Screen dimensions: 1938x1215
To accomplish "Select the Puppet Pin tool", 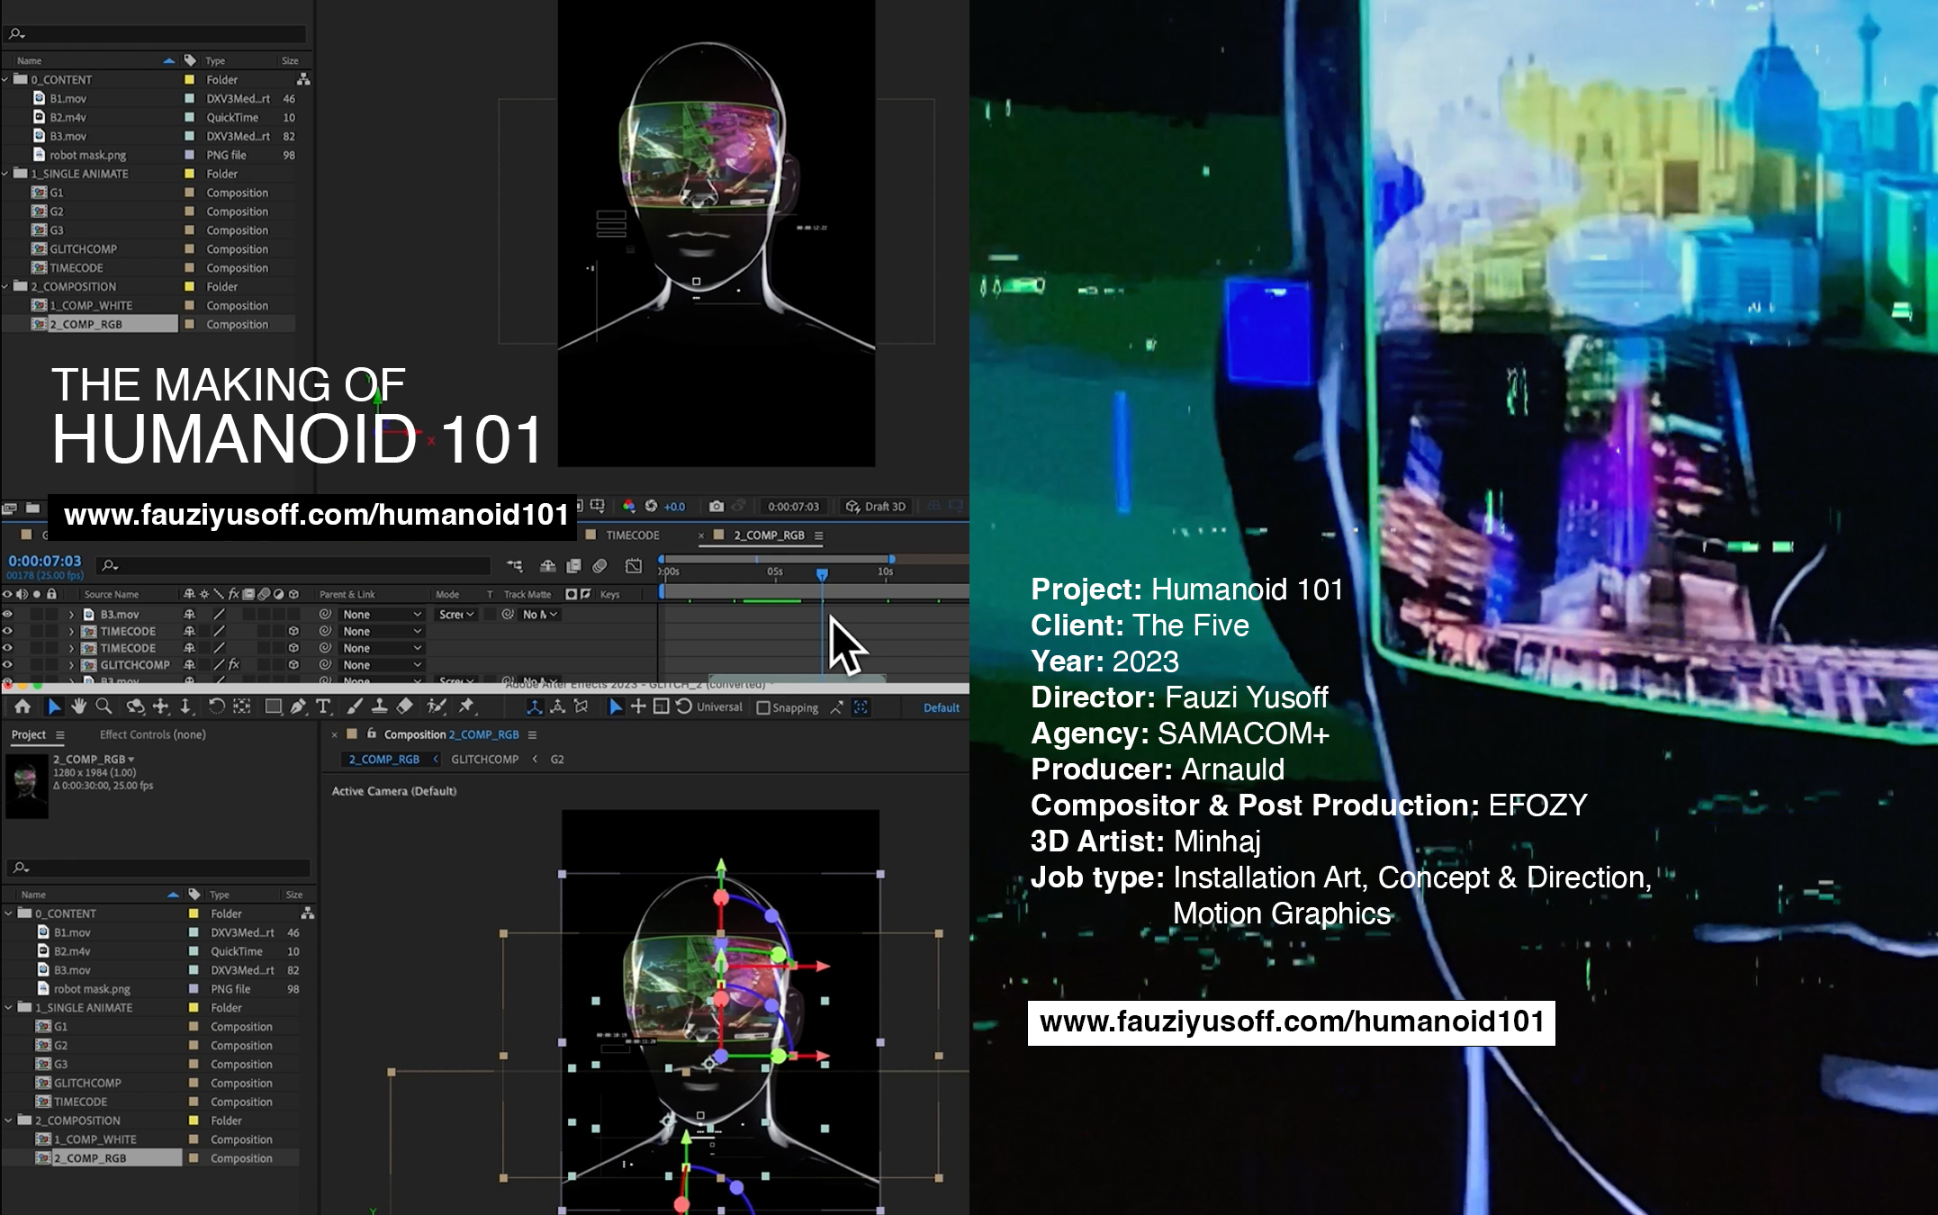I will (466, 706).
